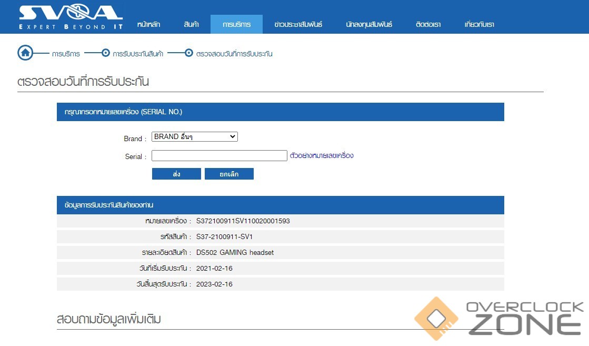Open the Brand dropdown showing BRAND อื่นๆ
The width and height of the screenshot is (589, 346).
point(194,137)
